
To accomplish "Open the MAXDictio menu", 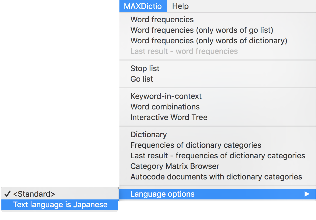I will click(143, 6).
